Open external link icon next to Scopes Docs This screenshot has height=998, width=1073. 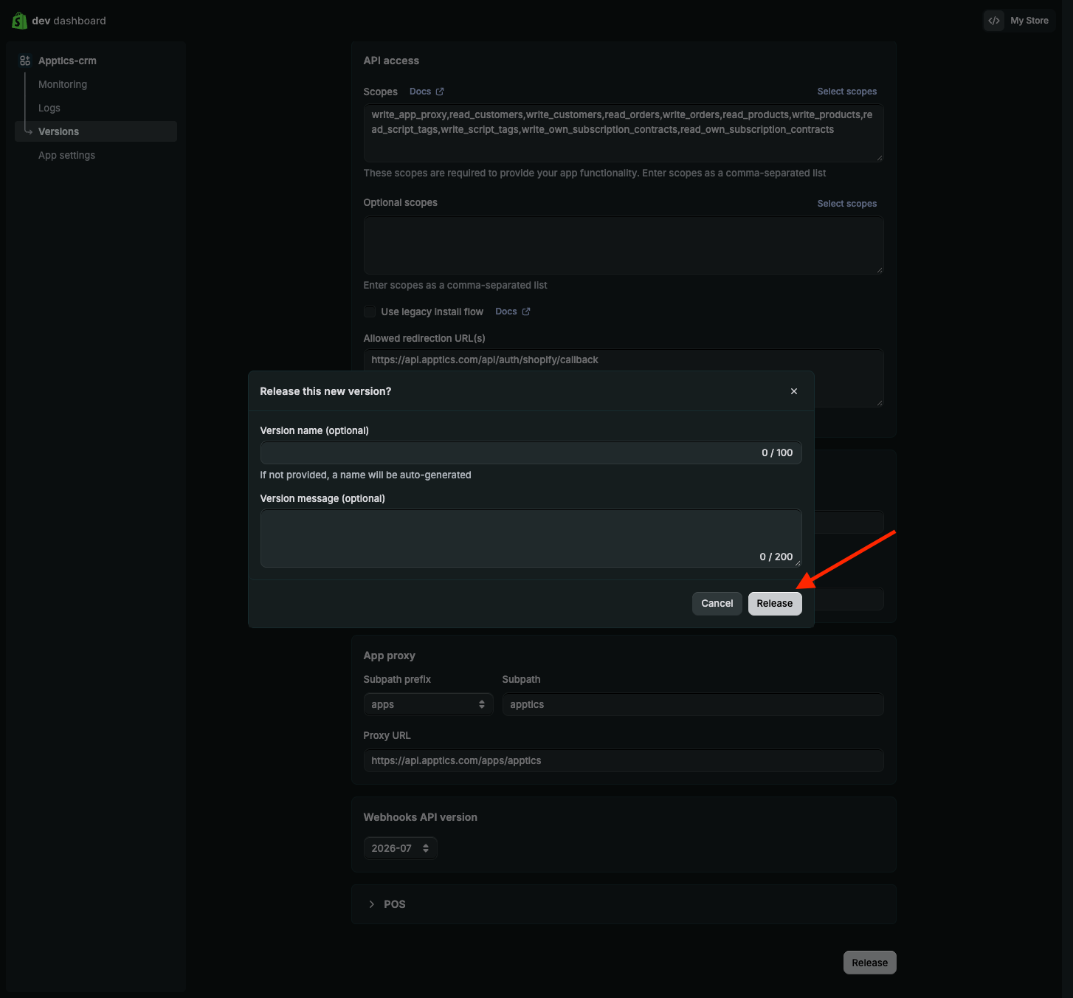tap(440, 92)
